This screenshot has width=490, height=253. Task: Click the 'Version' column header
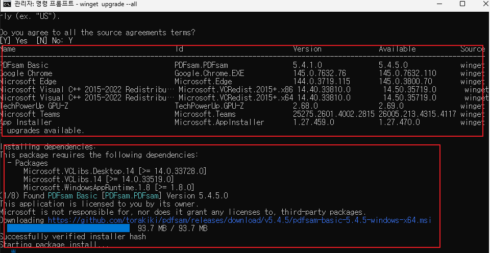click(307, 49)
